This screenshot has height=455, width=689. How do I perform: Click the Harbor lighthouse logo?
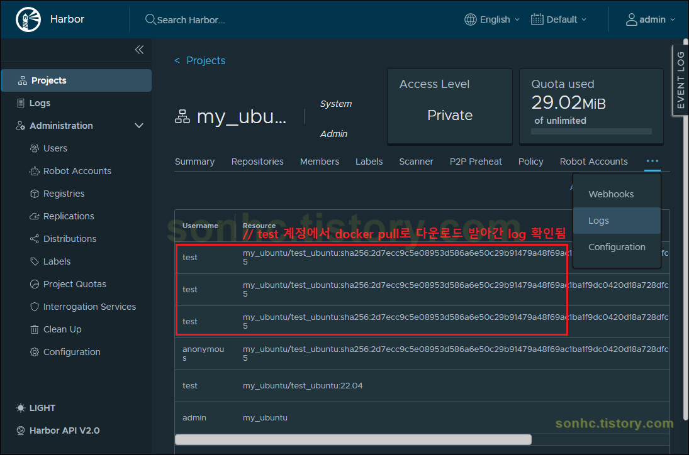[28, 19]
